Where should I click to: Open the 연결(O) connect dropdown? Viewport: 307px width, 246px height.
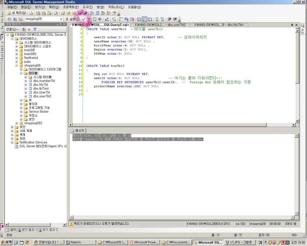coord(12,29)
